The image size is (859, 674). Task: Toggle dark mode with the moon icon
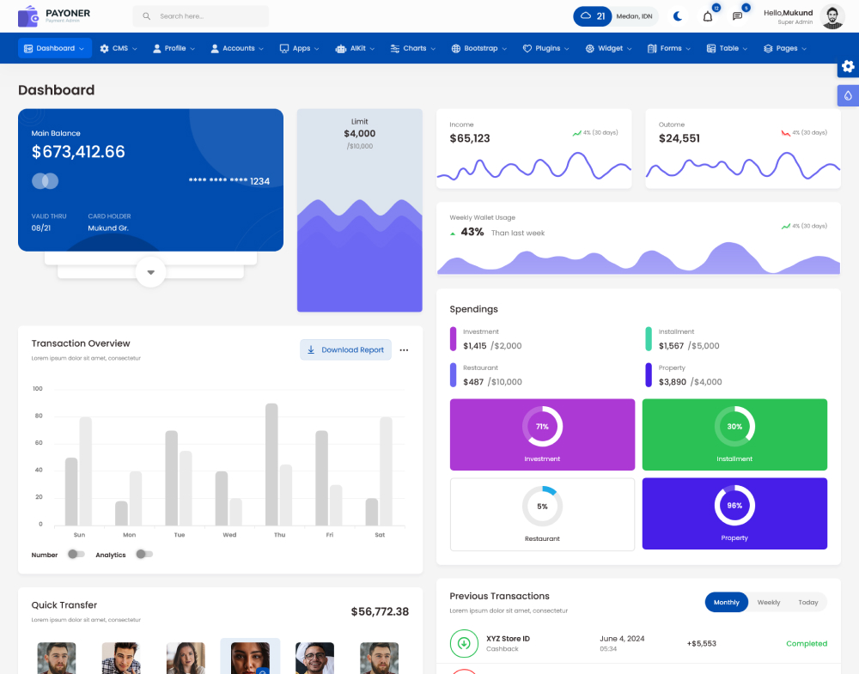click(678, 16)
